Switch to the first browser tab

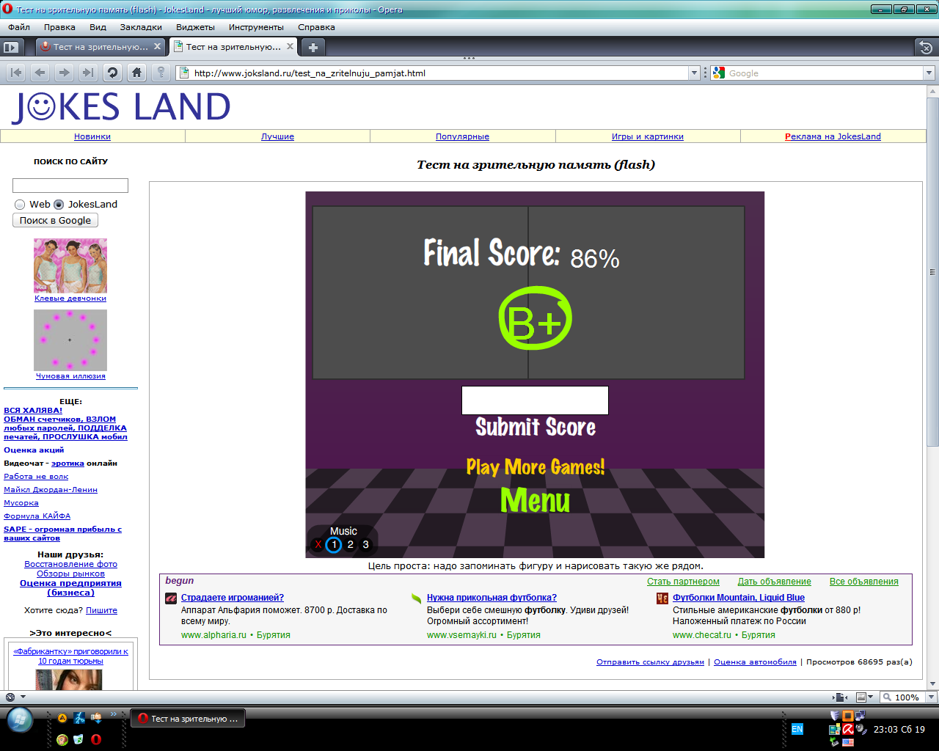click(x=99, y=46)
